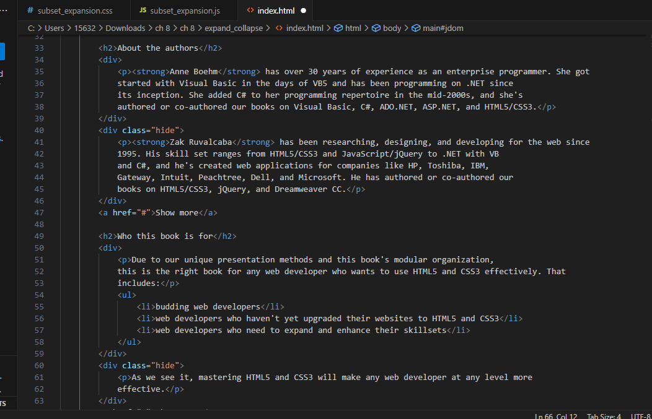Open the expand_collapse breadcrumb dropdown
The height and width of the screenshot is (419, 652).
click(233, 28)
